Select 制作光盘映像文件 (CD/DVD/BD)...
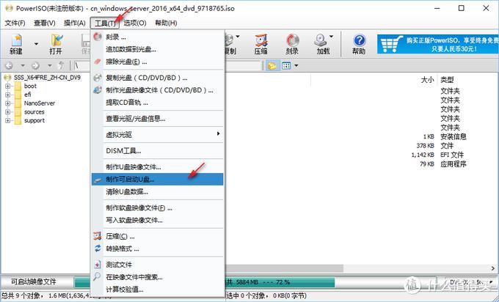This screenshot has height=302, width=499. tap(158, 90)
